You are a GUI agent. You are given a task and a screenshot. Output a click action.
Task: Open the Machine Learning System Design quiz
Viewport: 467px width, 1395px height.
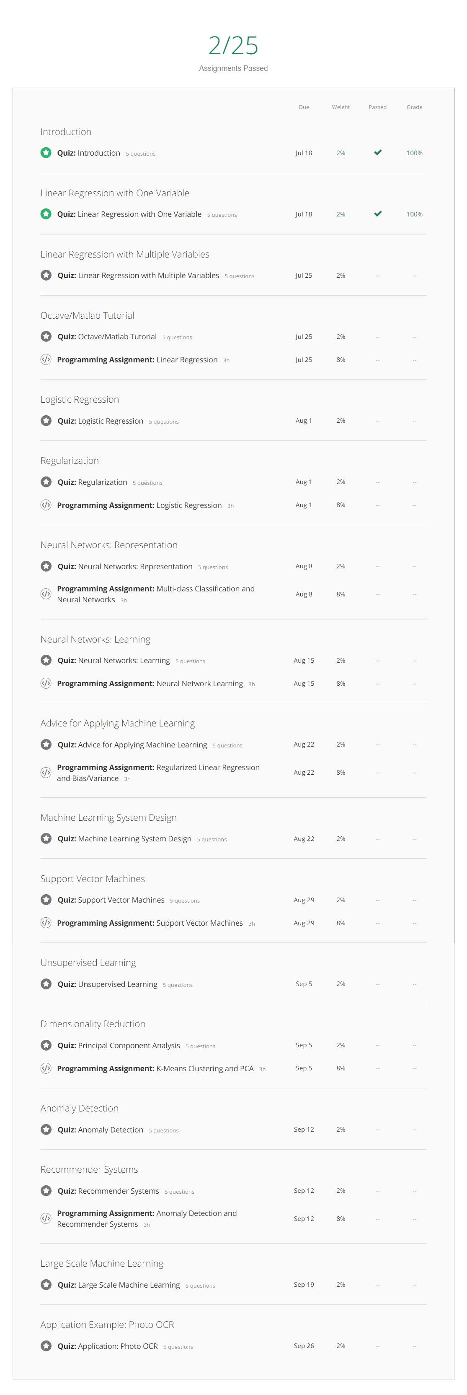tap(124, 838)
